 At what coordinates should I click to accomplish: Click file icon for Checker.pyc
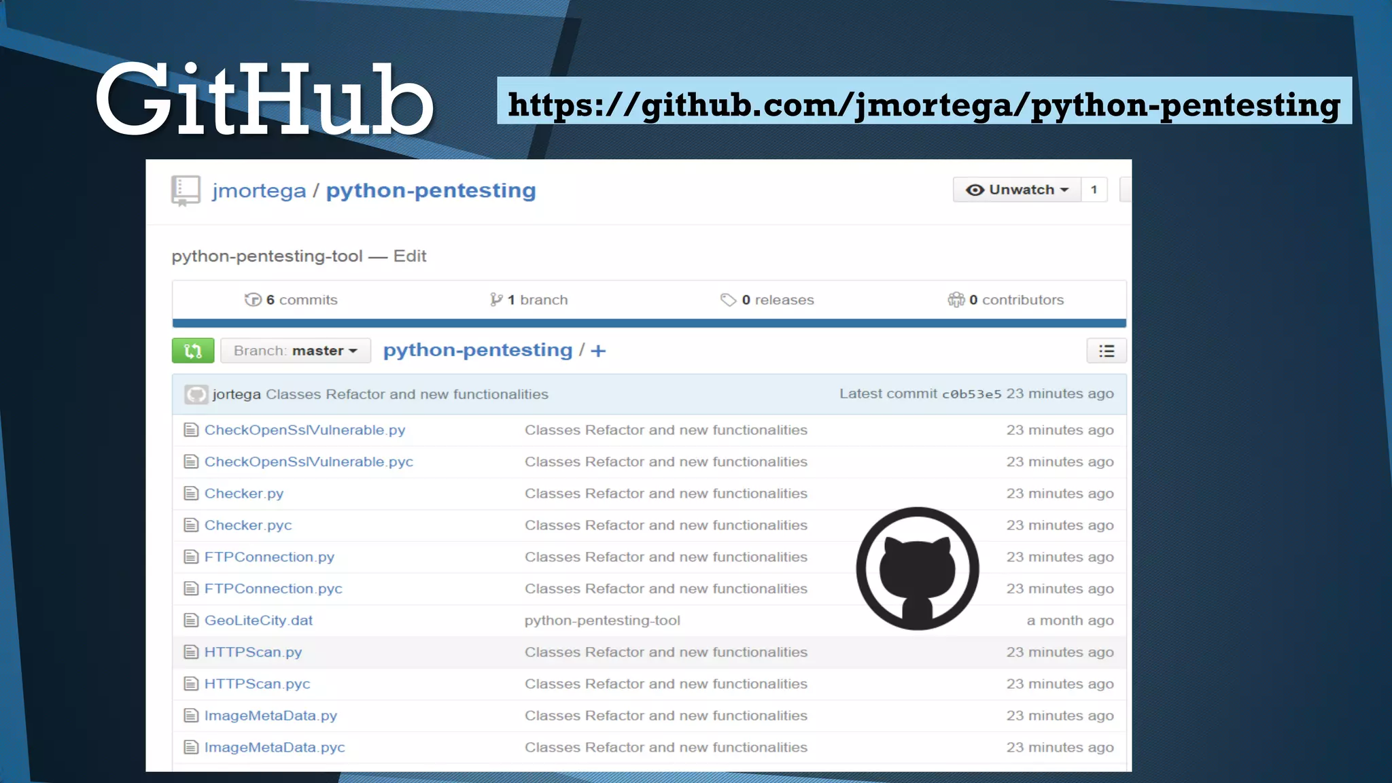point(191,525)
